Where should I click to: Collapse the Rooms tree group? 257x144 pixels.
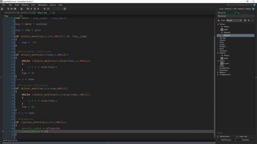coord(218,61)
